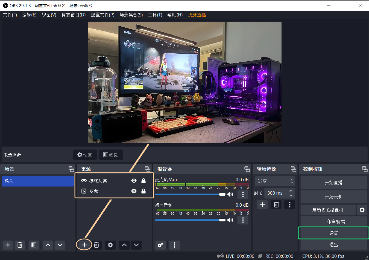Hide the 游戏采集 source with eye icon
The image size is (369, 260).
[x=134, y=181]
